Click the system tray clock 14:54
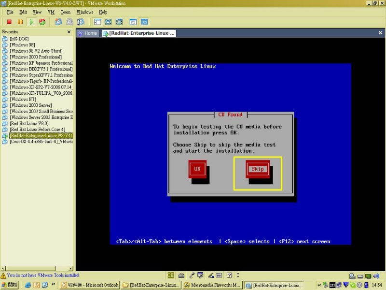 pyautogui.click(x=377, y=285)
